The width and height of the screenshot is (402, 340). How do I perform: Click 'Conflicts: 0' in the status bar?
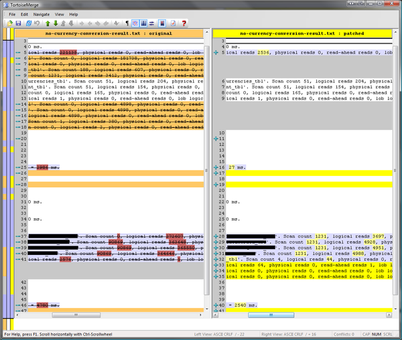[x=344, y=335]
